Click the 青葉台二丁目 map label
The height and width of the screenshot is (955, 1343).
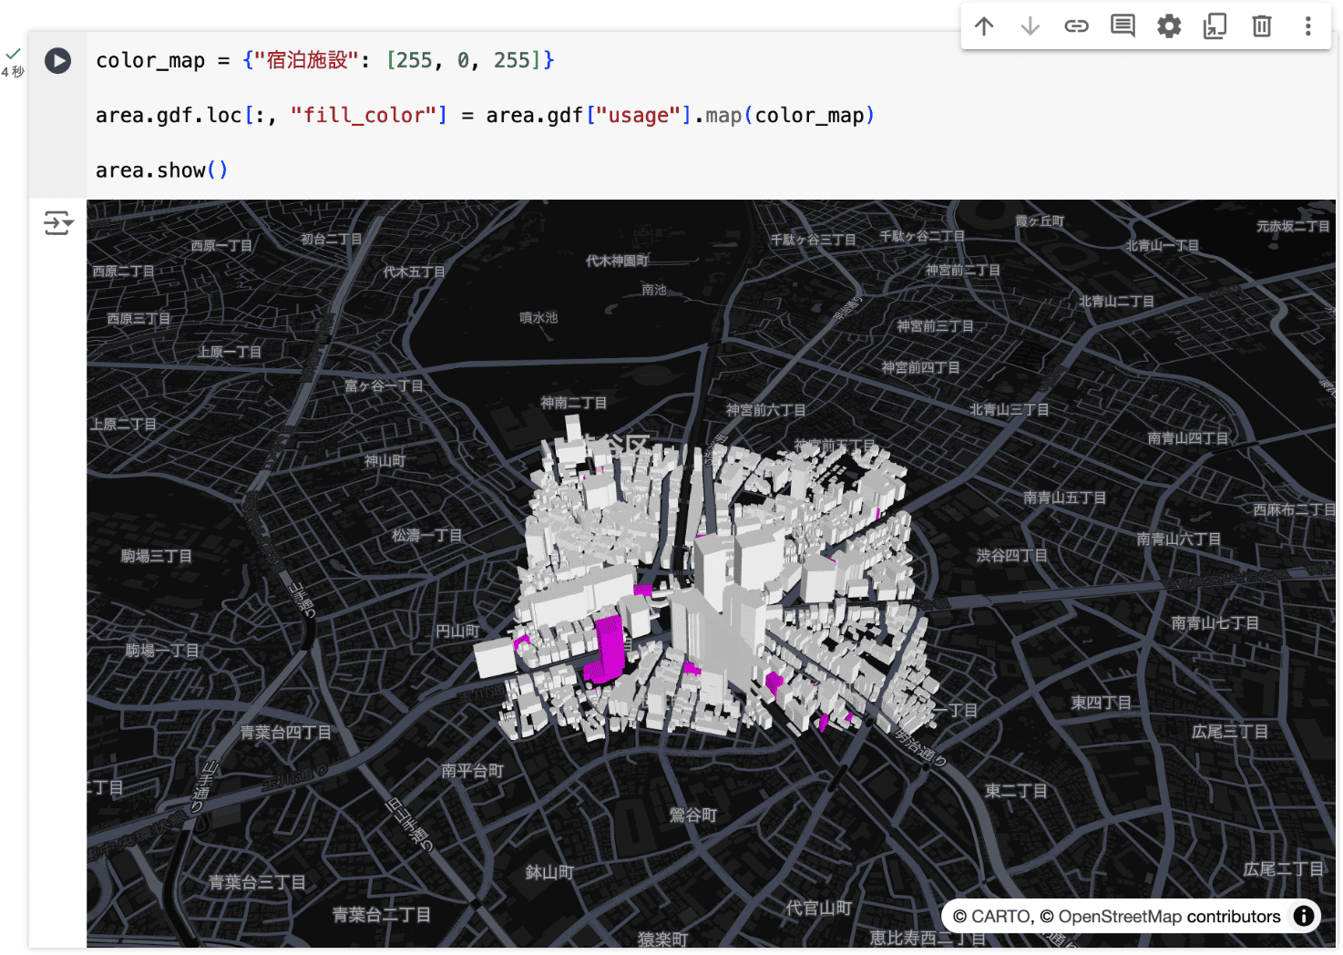click(x=381, y=915)
